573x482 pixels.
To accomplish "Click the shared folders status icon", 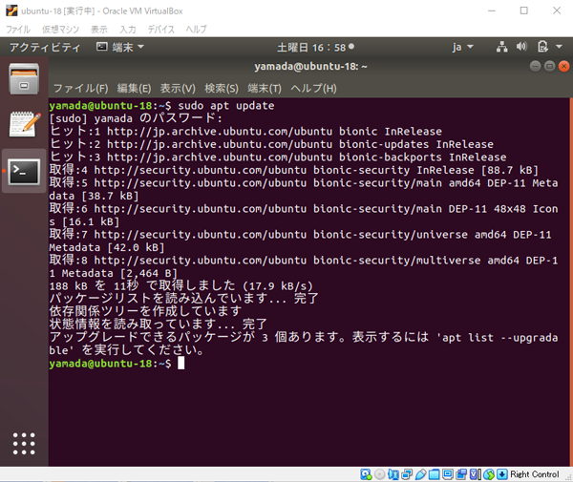I will [435, 474].
